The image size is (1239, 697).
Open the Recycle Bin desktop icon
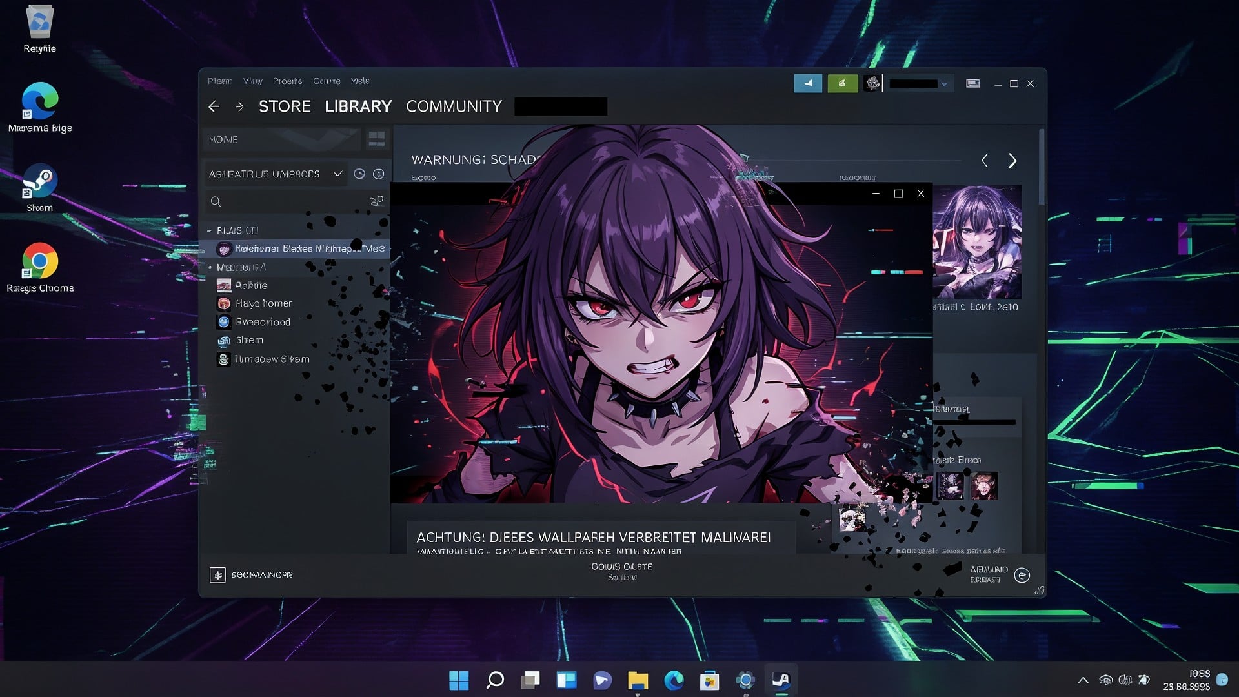coord(39,30)
